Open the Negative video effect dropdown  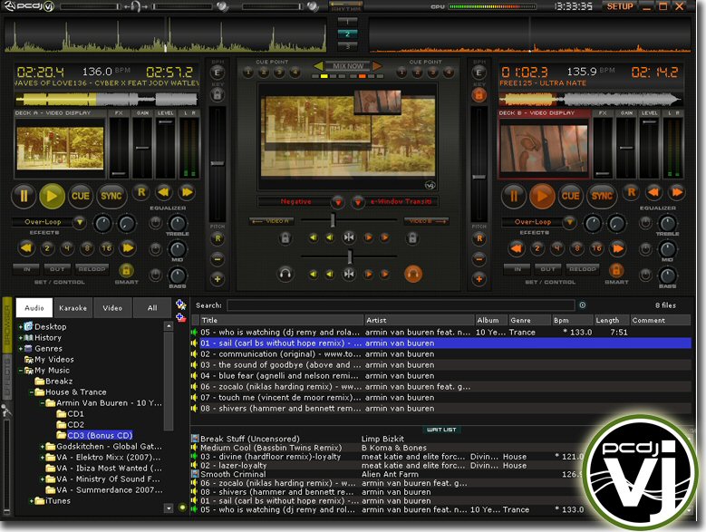[338, 202]
